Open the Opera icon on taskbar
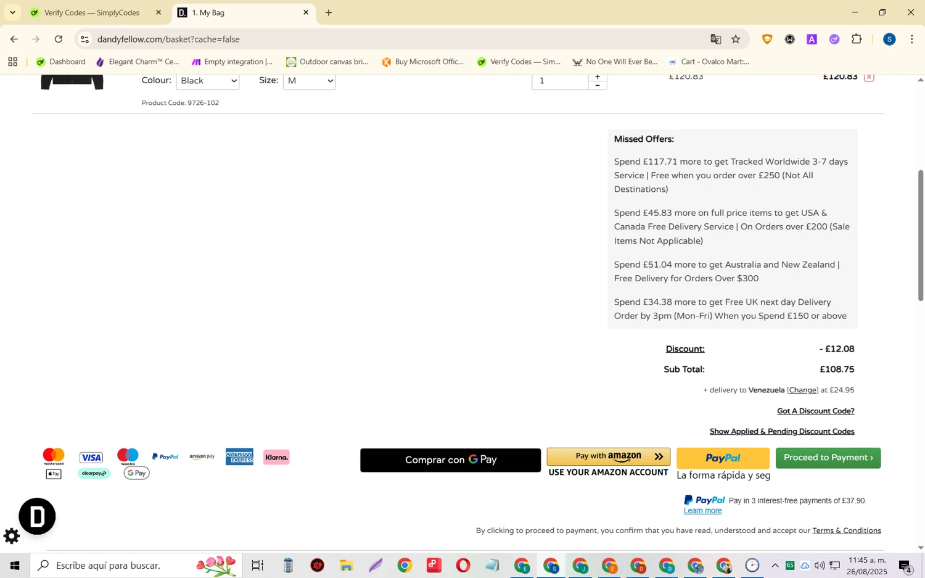The height and width of the screenshot is (578, 925). click(462, 566)
